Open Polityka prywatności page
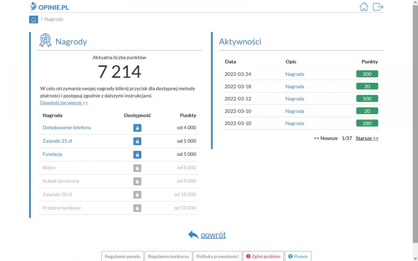 pos(217,256)
